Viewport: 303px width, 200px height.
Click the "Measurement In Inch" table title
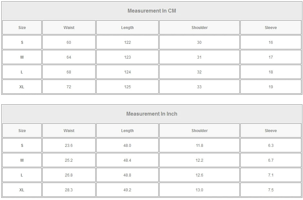[x=151, y=114]
